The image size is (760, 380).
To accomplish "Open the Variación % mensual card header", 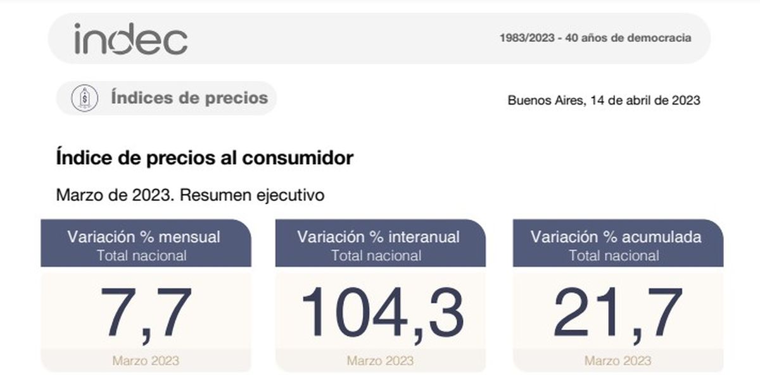I will tap(144, 237).
